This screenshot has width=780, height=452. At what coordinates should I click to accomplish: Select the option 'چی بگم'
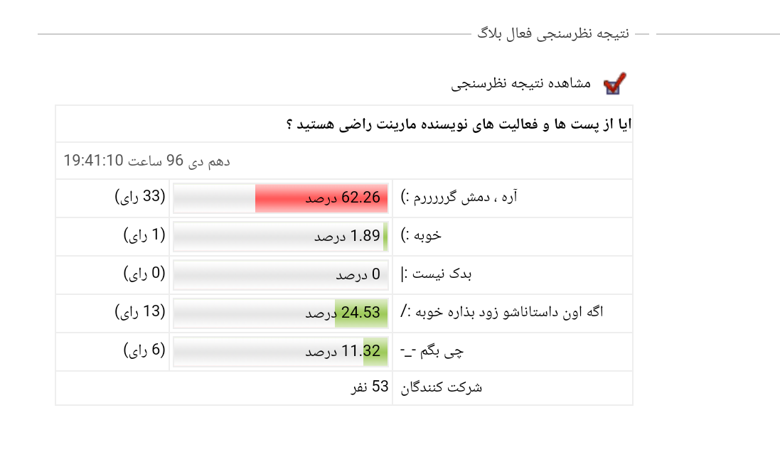coord(432,351)
